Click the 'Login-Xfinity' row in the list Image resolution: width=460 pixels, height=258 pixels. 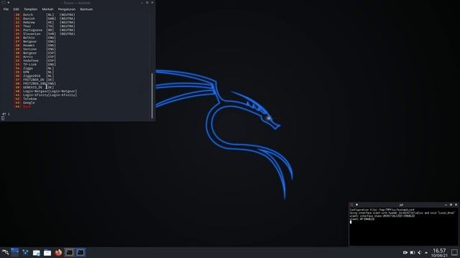coord(45,95)
